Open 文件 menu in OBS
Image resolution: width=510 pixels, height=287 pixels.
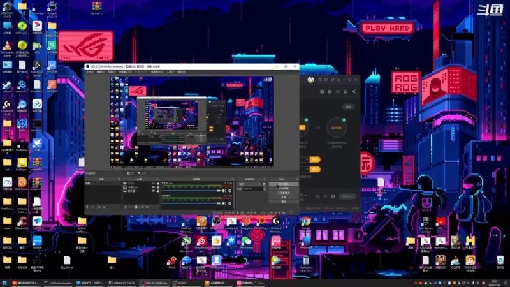tap(90, 72)
